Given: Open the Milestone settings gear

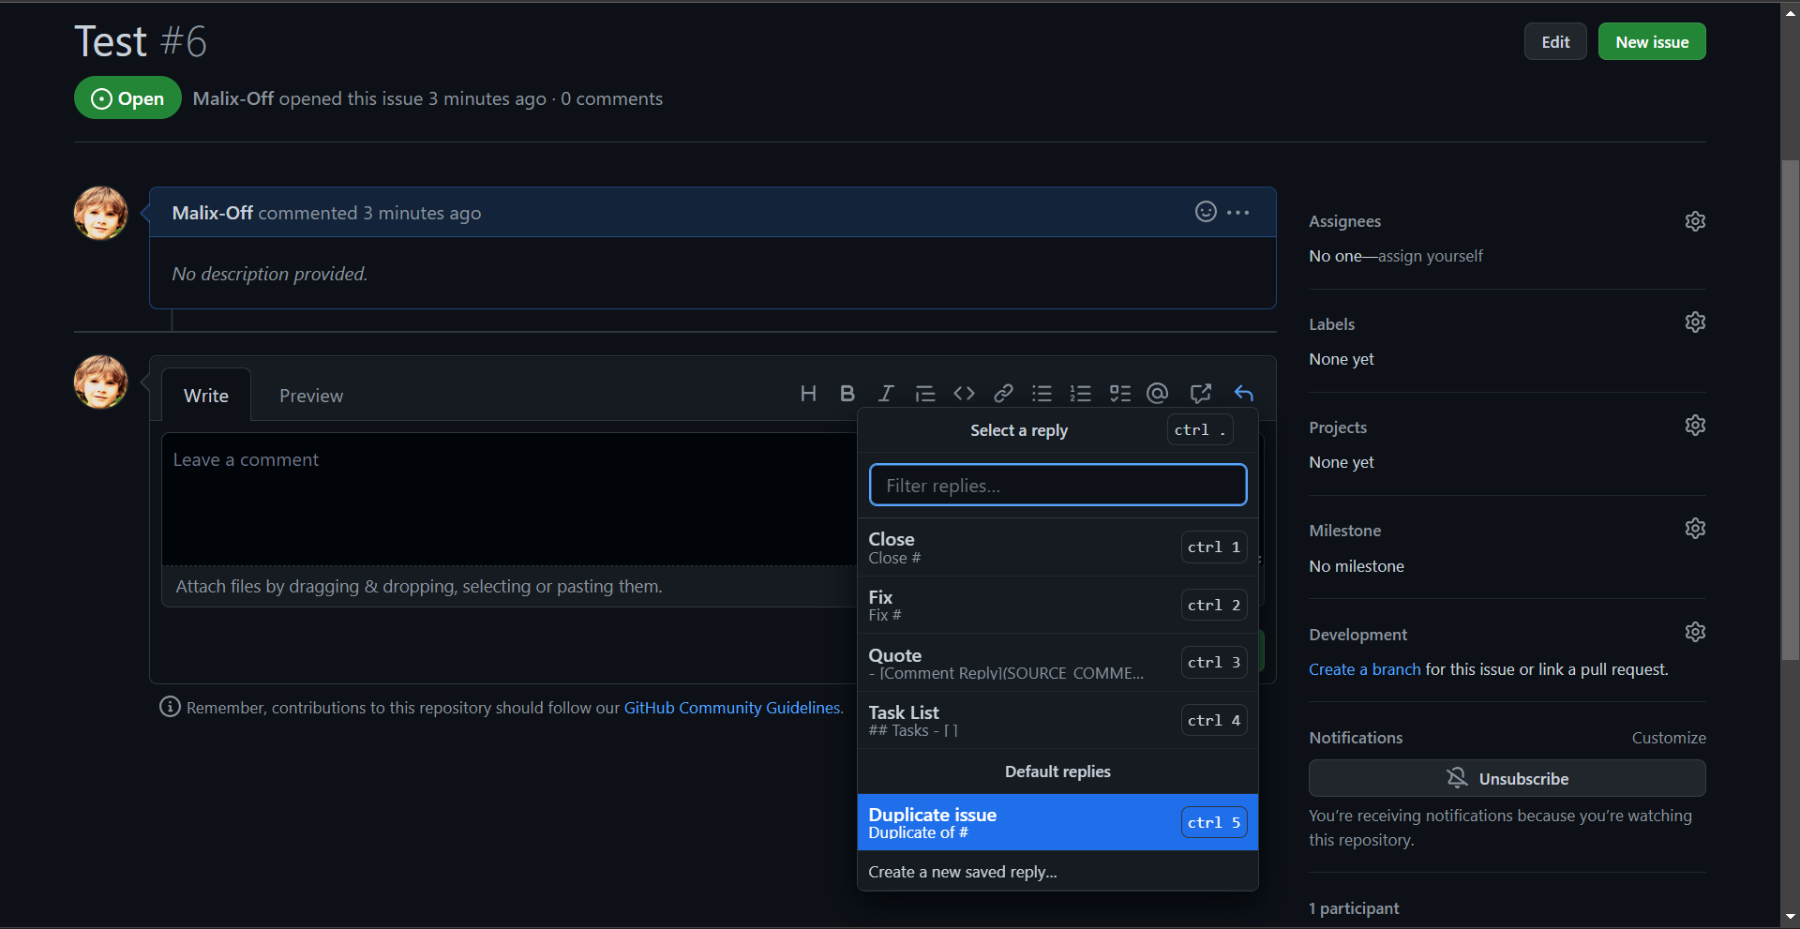Looking at the screenshot, I should tap(1695, 528).
